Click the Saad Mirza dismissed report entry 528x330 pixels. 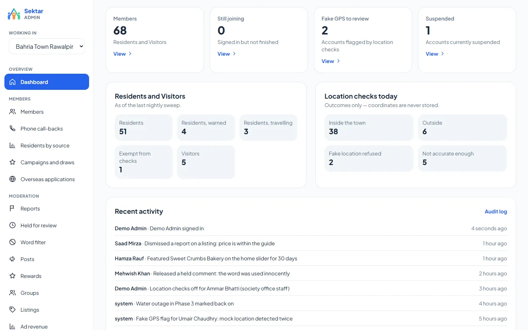(311, 243)
